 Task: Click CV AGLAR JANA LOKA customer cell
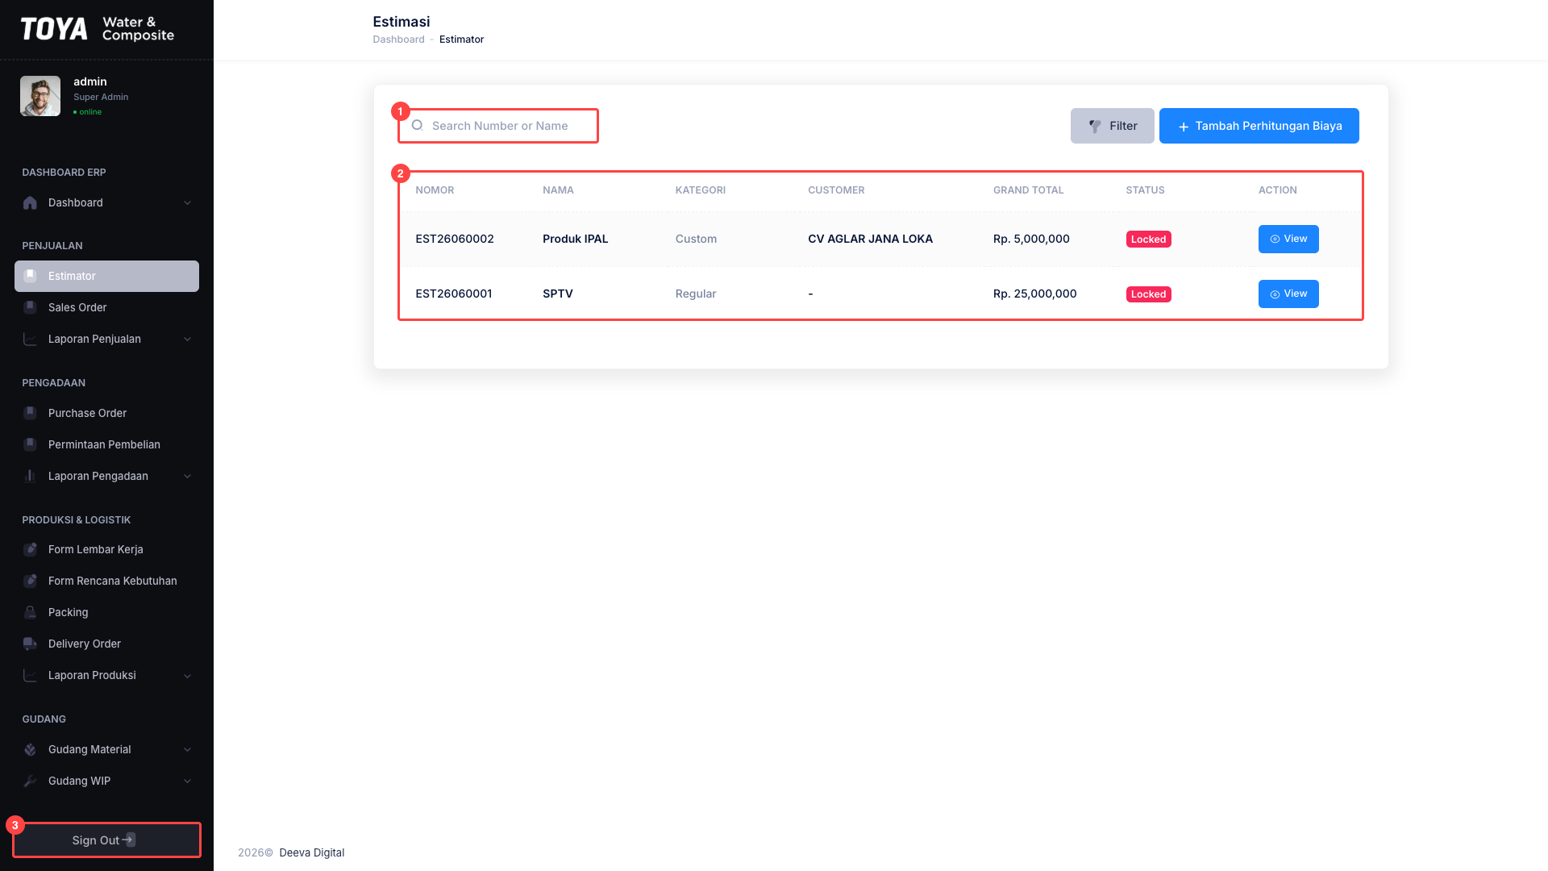(870, 239)
